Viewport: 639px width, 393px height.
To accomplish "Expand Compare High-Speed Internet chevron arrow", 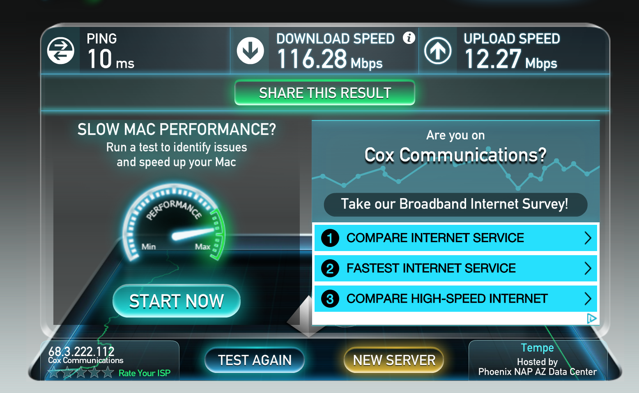I will [x=588, y=299].
